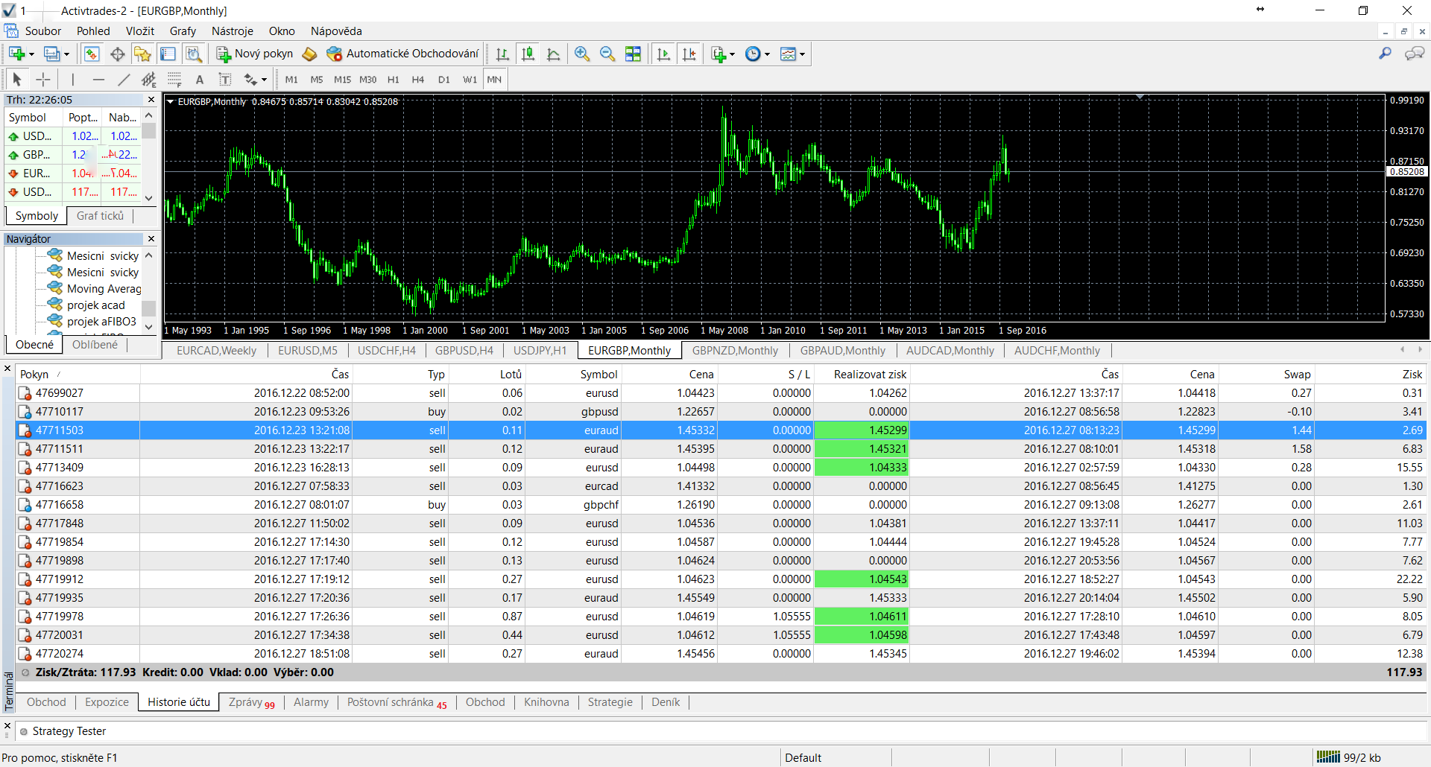
Task: Tile chart windows icon
Action: [633, 54]
